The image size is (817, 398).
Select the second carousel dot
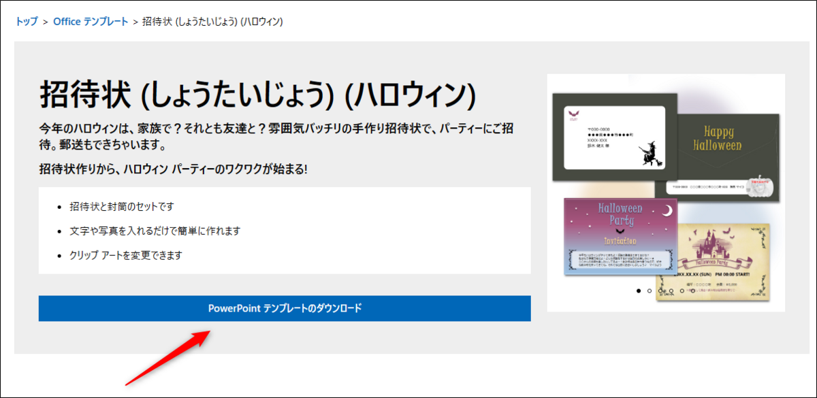[x=650, y=291]
